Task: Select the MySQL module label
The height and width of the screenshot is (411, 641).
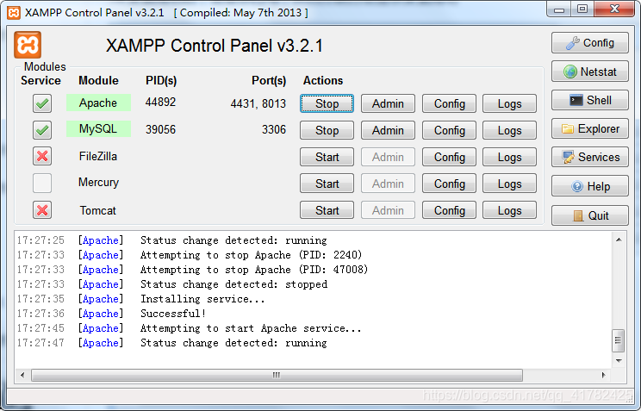Action: pos(98,129)
